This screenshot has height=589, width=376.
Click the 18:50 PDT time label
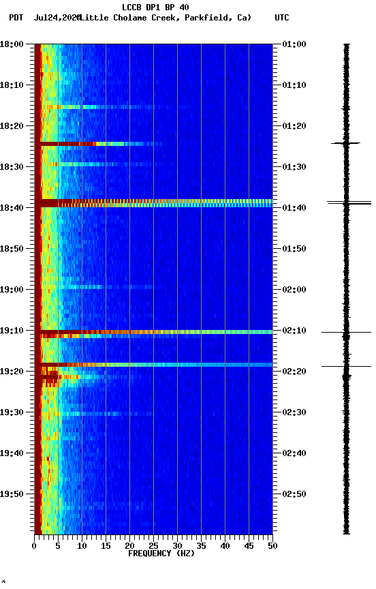12,249
